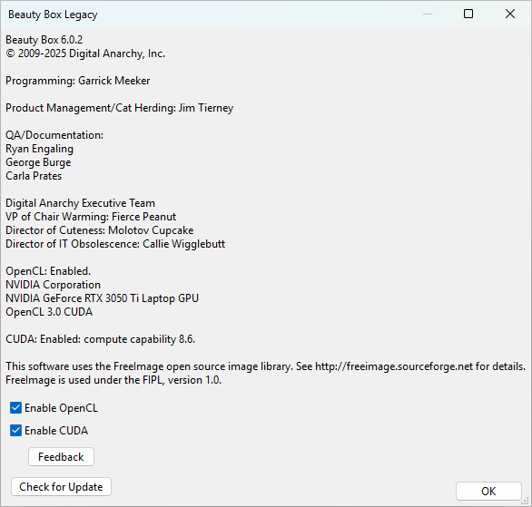Toggle the Enable CUDA checkbox

point(15,431)
